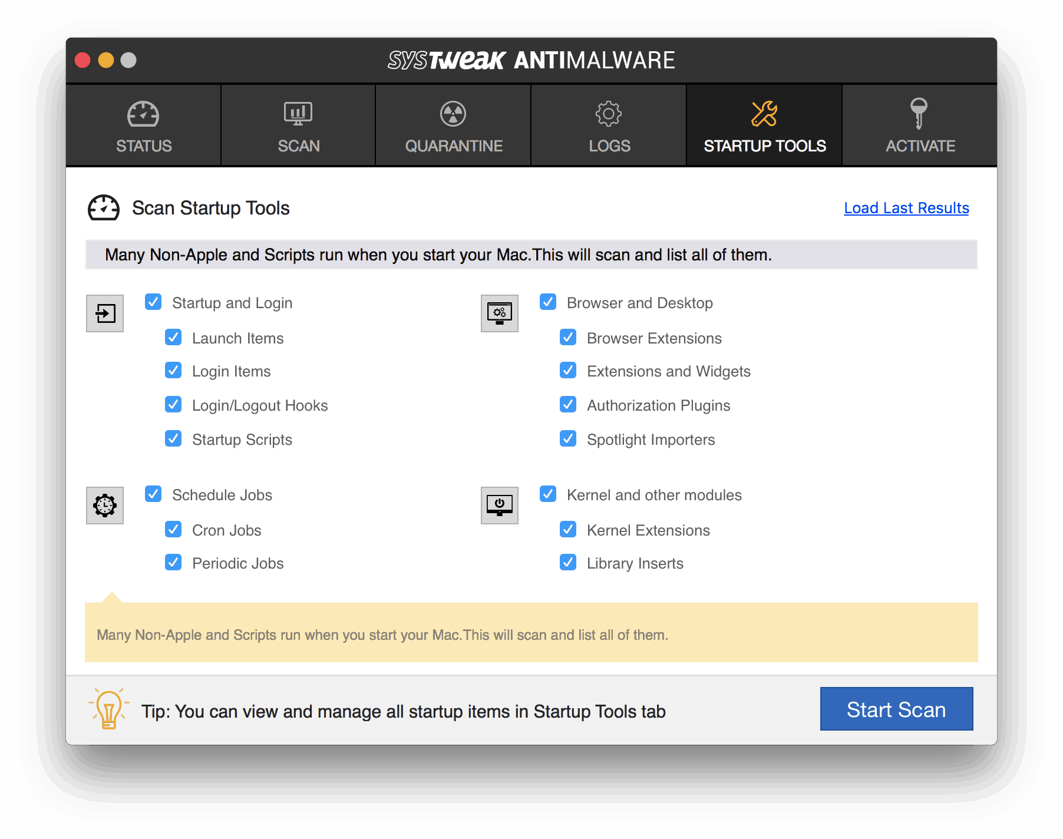Uncheck the Spotlight Importers checkbox

pyautogui.click(x=568, y=438)
